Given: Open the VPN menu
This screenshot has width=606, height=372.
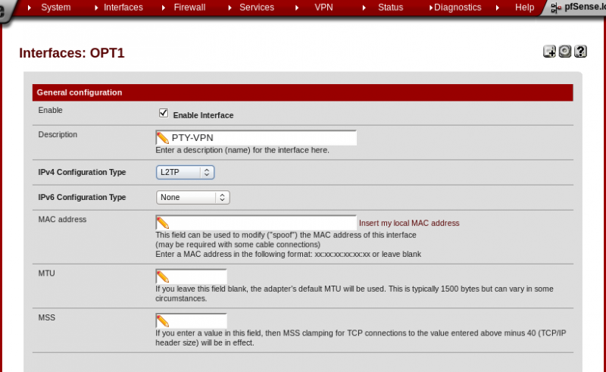Looking at the screenshot, I should point(323,8).
